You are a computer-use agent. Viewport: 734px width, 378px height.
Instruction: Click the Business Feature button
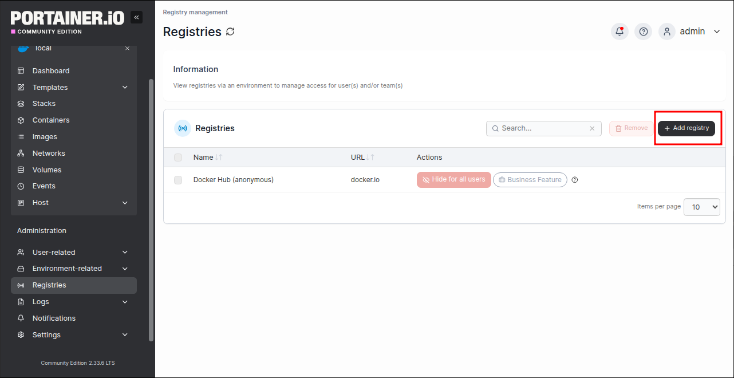tap(530, 180)
